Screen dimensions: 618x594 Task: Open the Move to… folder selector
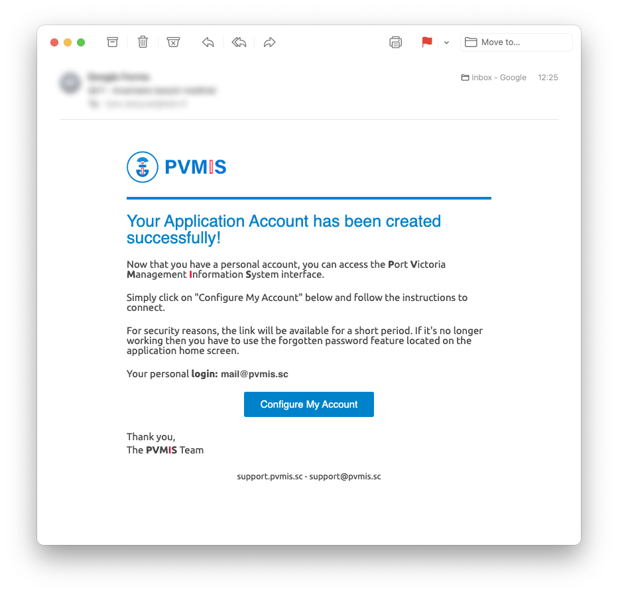point(516,42)
